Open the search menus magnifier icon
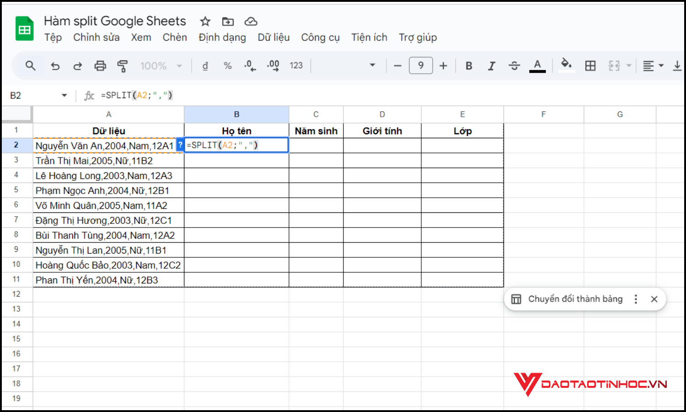The width and height of the screenshot is (686, 412). [31, 66]
